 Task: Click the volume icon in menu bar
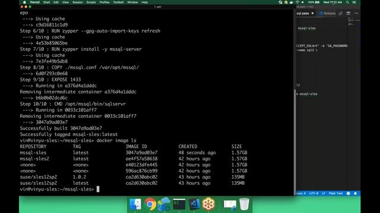[302, 2]
